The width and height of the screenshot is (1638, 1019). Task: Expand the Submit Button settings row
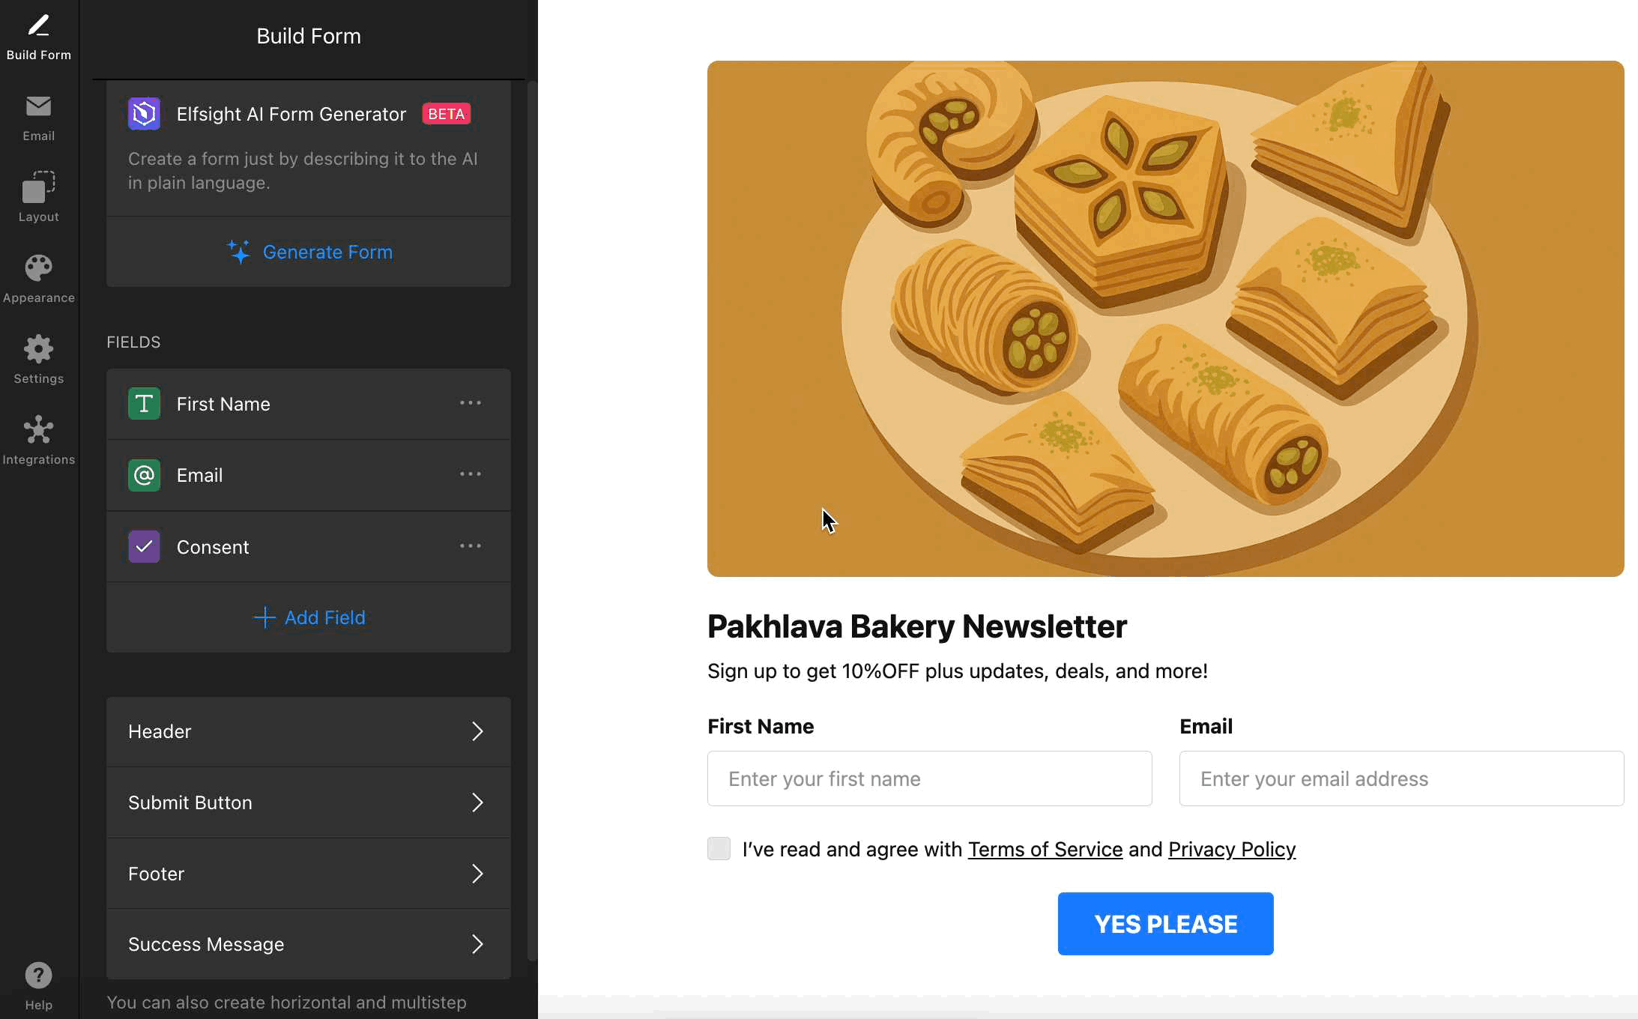[x=308, y=802]
